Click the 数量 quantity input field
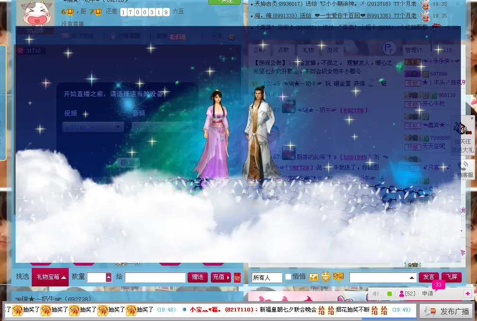Screen dimensions: 477x321 tap(96, 277)
